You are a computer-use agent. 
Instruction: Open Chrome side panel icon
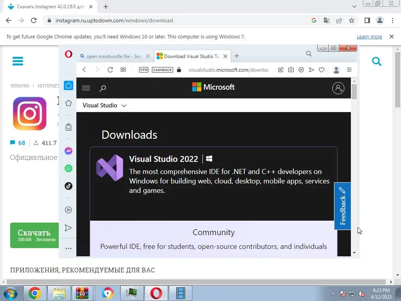point(367,20)
